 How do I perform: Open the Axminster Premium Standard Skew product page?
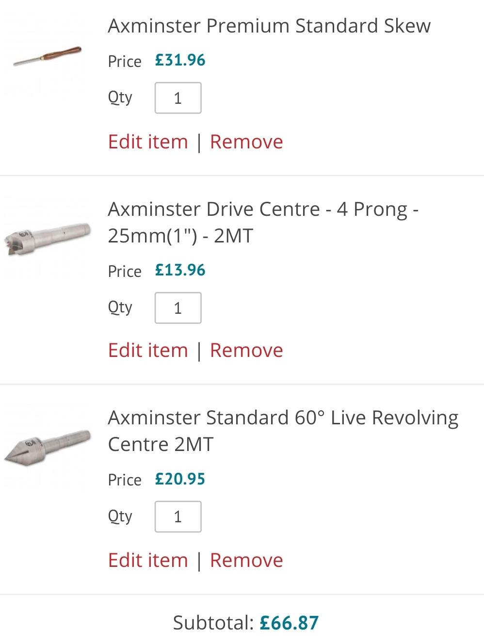[269, 26]
